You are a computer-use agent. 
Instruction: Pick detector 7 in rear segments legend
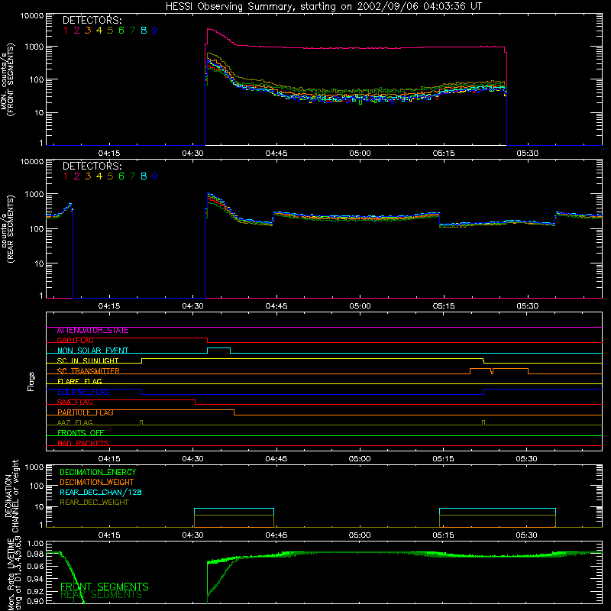pos(132,176)
